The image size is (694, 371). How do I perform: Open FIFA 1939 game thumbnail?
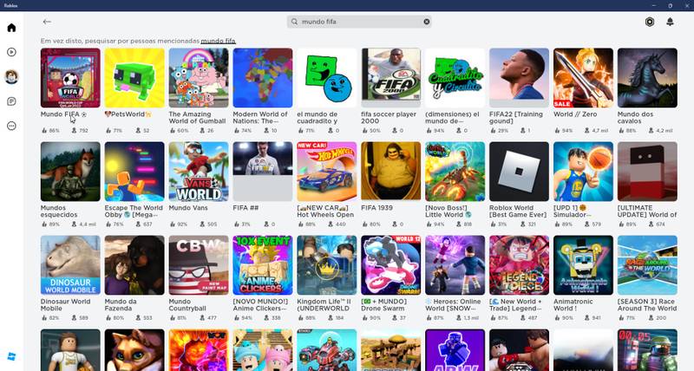(391, 172)
